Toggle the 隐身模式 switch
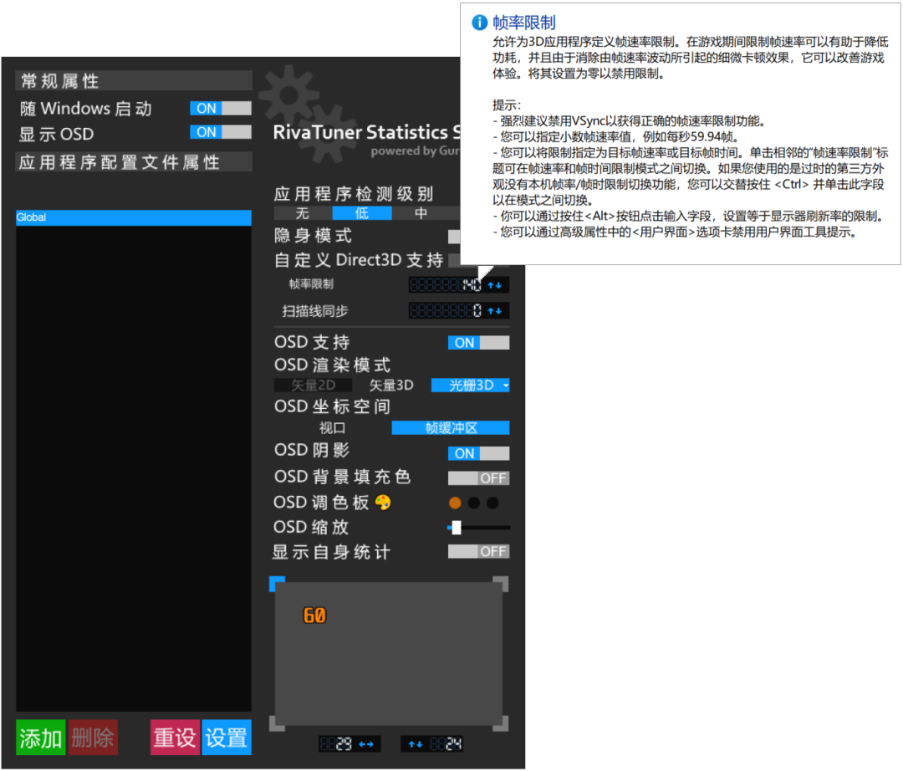The width and height of the screenshot is (903, 771). [454, 237]
